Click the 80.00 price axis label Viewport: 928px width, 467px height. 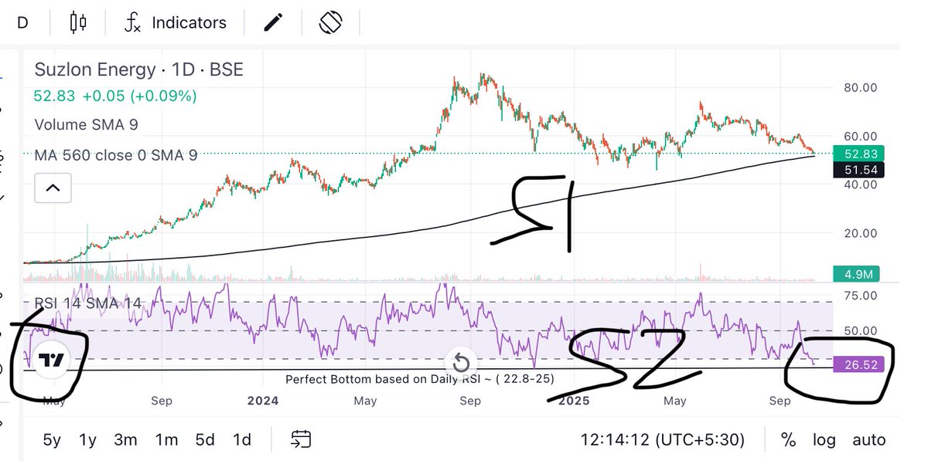pyautogui.click(x=860, y=87)
